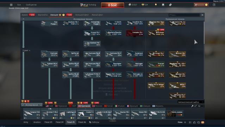
Task: Open the help question mark icon
Action: 214,5
